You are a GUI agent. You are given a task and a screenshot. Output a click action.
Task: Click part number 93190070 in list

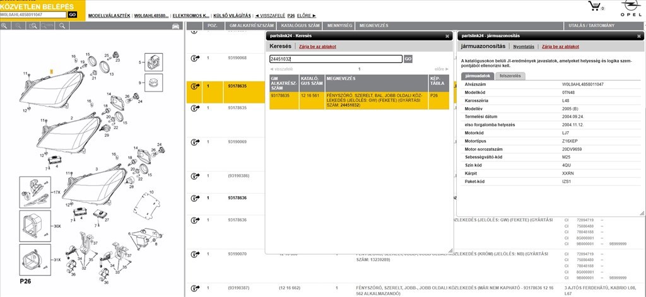click(237, 253)
